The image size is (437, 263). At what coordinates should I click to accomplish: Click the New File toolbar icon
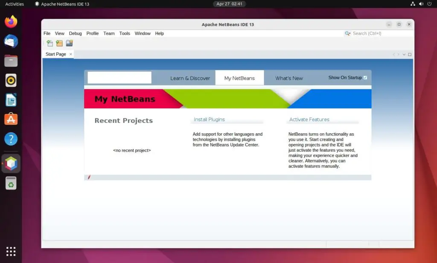50,43
